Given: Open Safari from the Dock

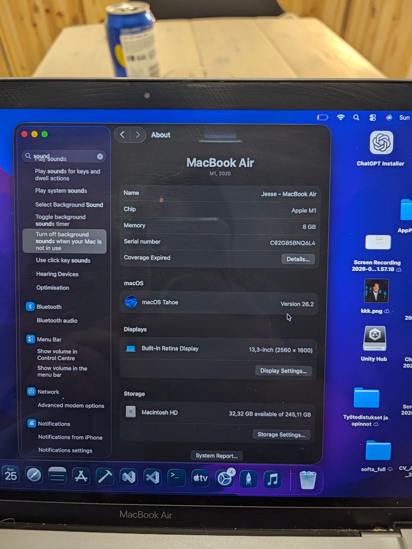Looking at the screenshot, I should pos(34,475).
